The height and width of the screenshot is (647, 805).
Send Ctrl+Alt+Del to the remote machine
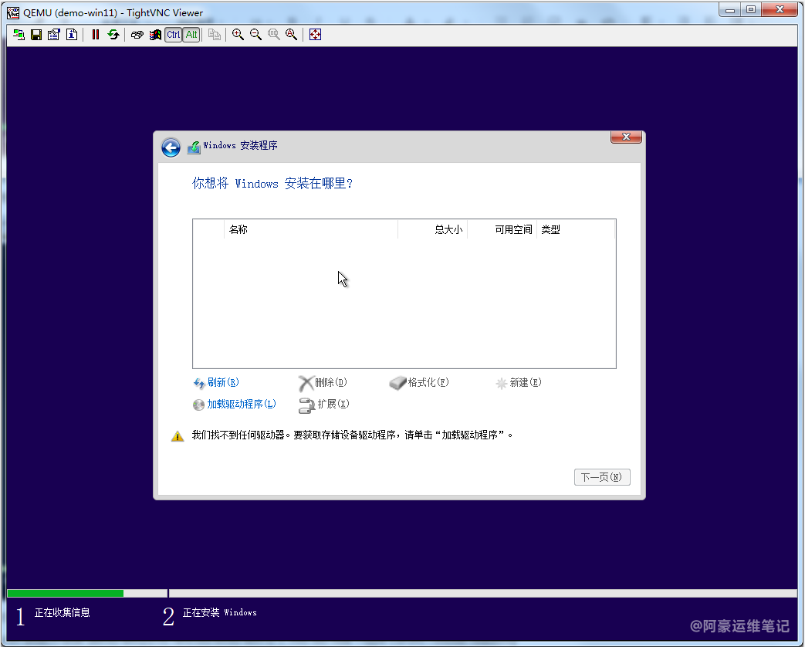(x=137, y=35)
